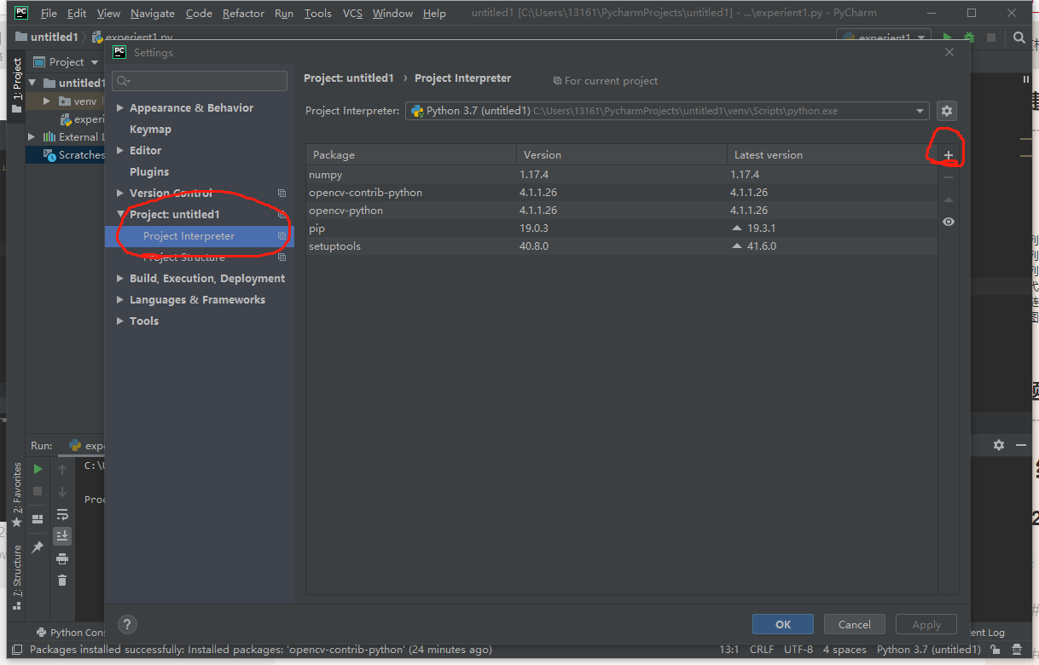Viewport: 1039px width, 665px height.
Task: Close the Settings dialog with X
Action: tap(949, 52)
